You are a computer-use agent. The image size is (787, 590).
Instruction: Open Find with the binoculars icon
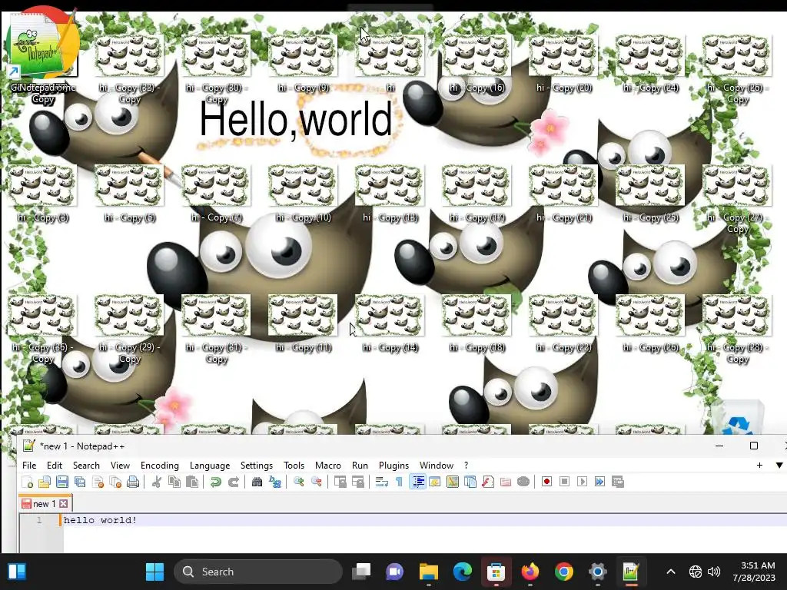tap(257, 482)
